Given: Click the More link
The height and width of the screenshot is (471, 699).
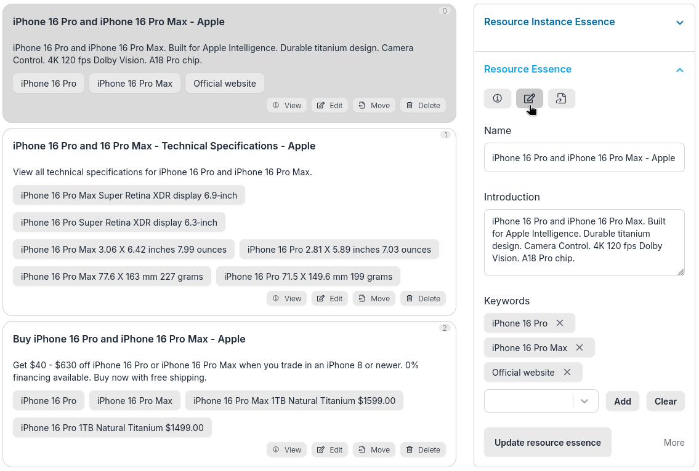Looking at the screenshot, I should (x=674, y=443).
